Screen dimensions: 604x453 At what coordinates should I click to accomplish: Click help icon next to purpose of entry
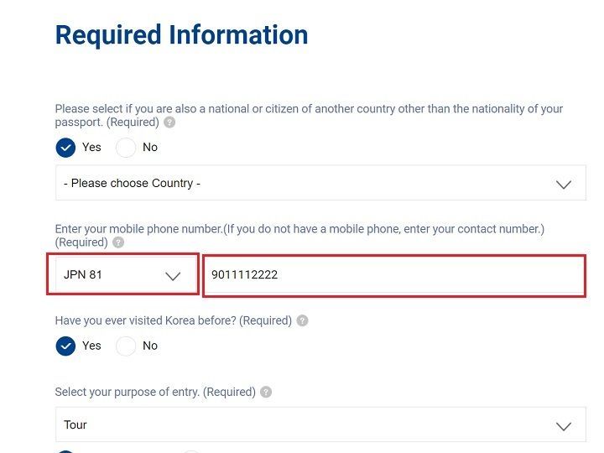point(266,392)
